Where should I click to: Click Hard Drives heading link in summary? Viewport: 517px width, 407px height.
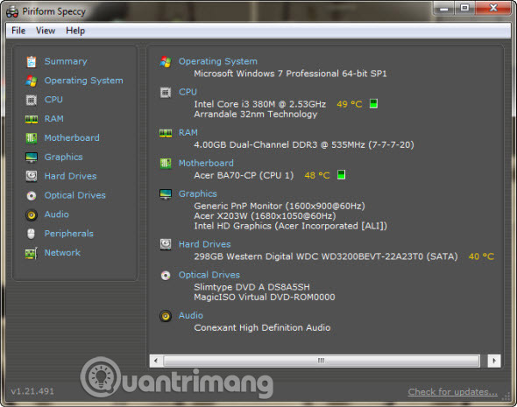(x=205, y=244)
